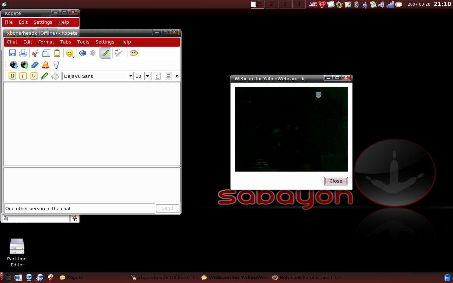Screen dimensions: 453x283
Task: Switch to Notebook Forums Firefox taskbar entry
Action: pyautogui.click(x=306, y=278)
